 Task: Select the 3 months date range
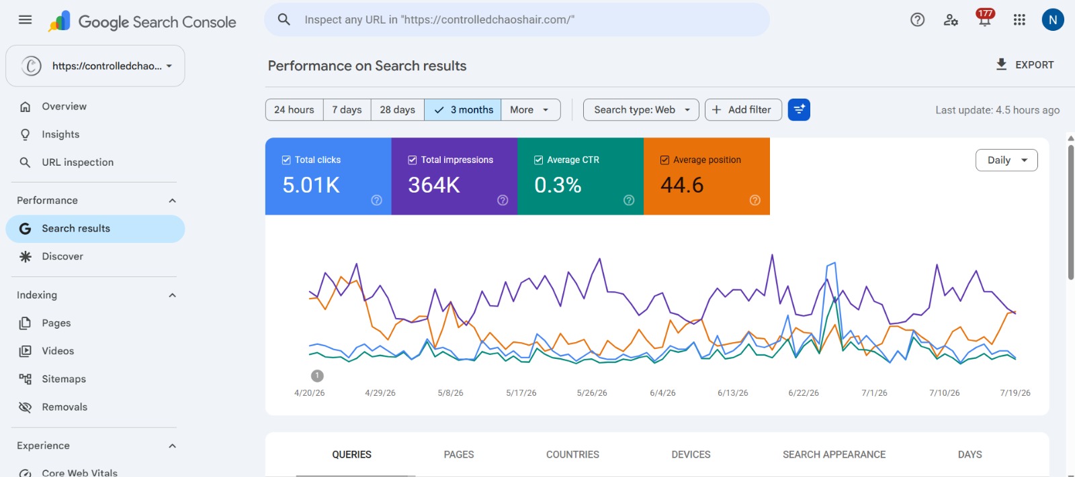click(462, 109)
